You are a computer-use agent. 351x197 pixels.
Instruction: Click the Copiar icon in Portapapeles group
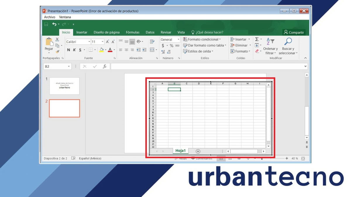(x=57, y=45)
